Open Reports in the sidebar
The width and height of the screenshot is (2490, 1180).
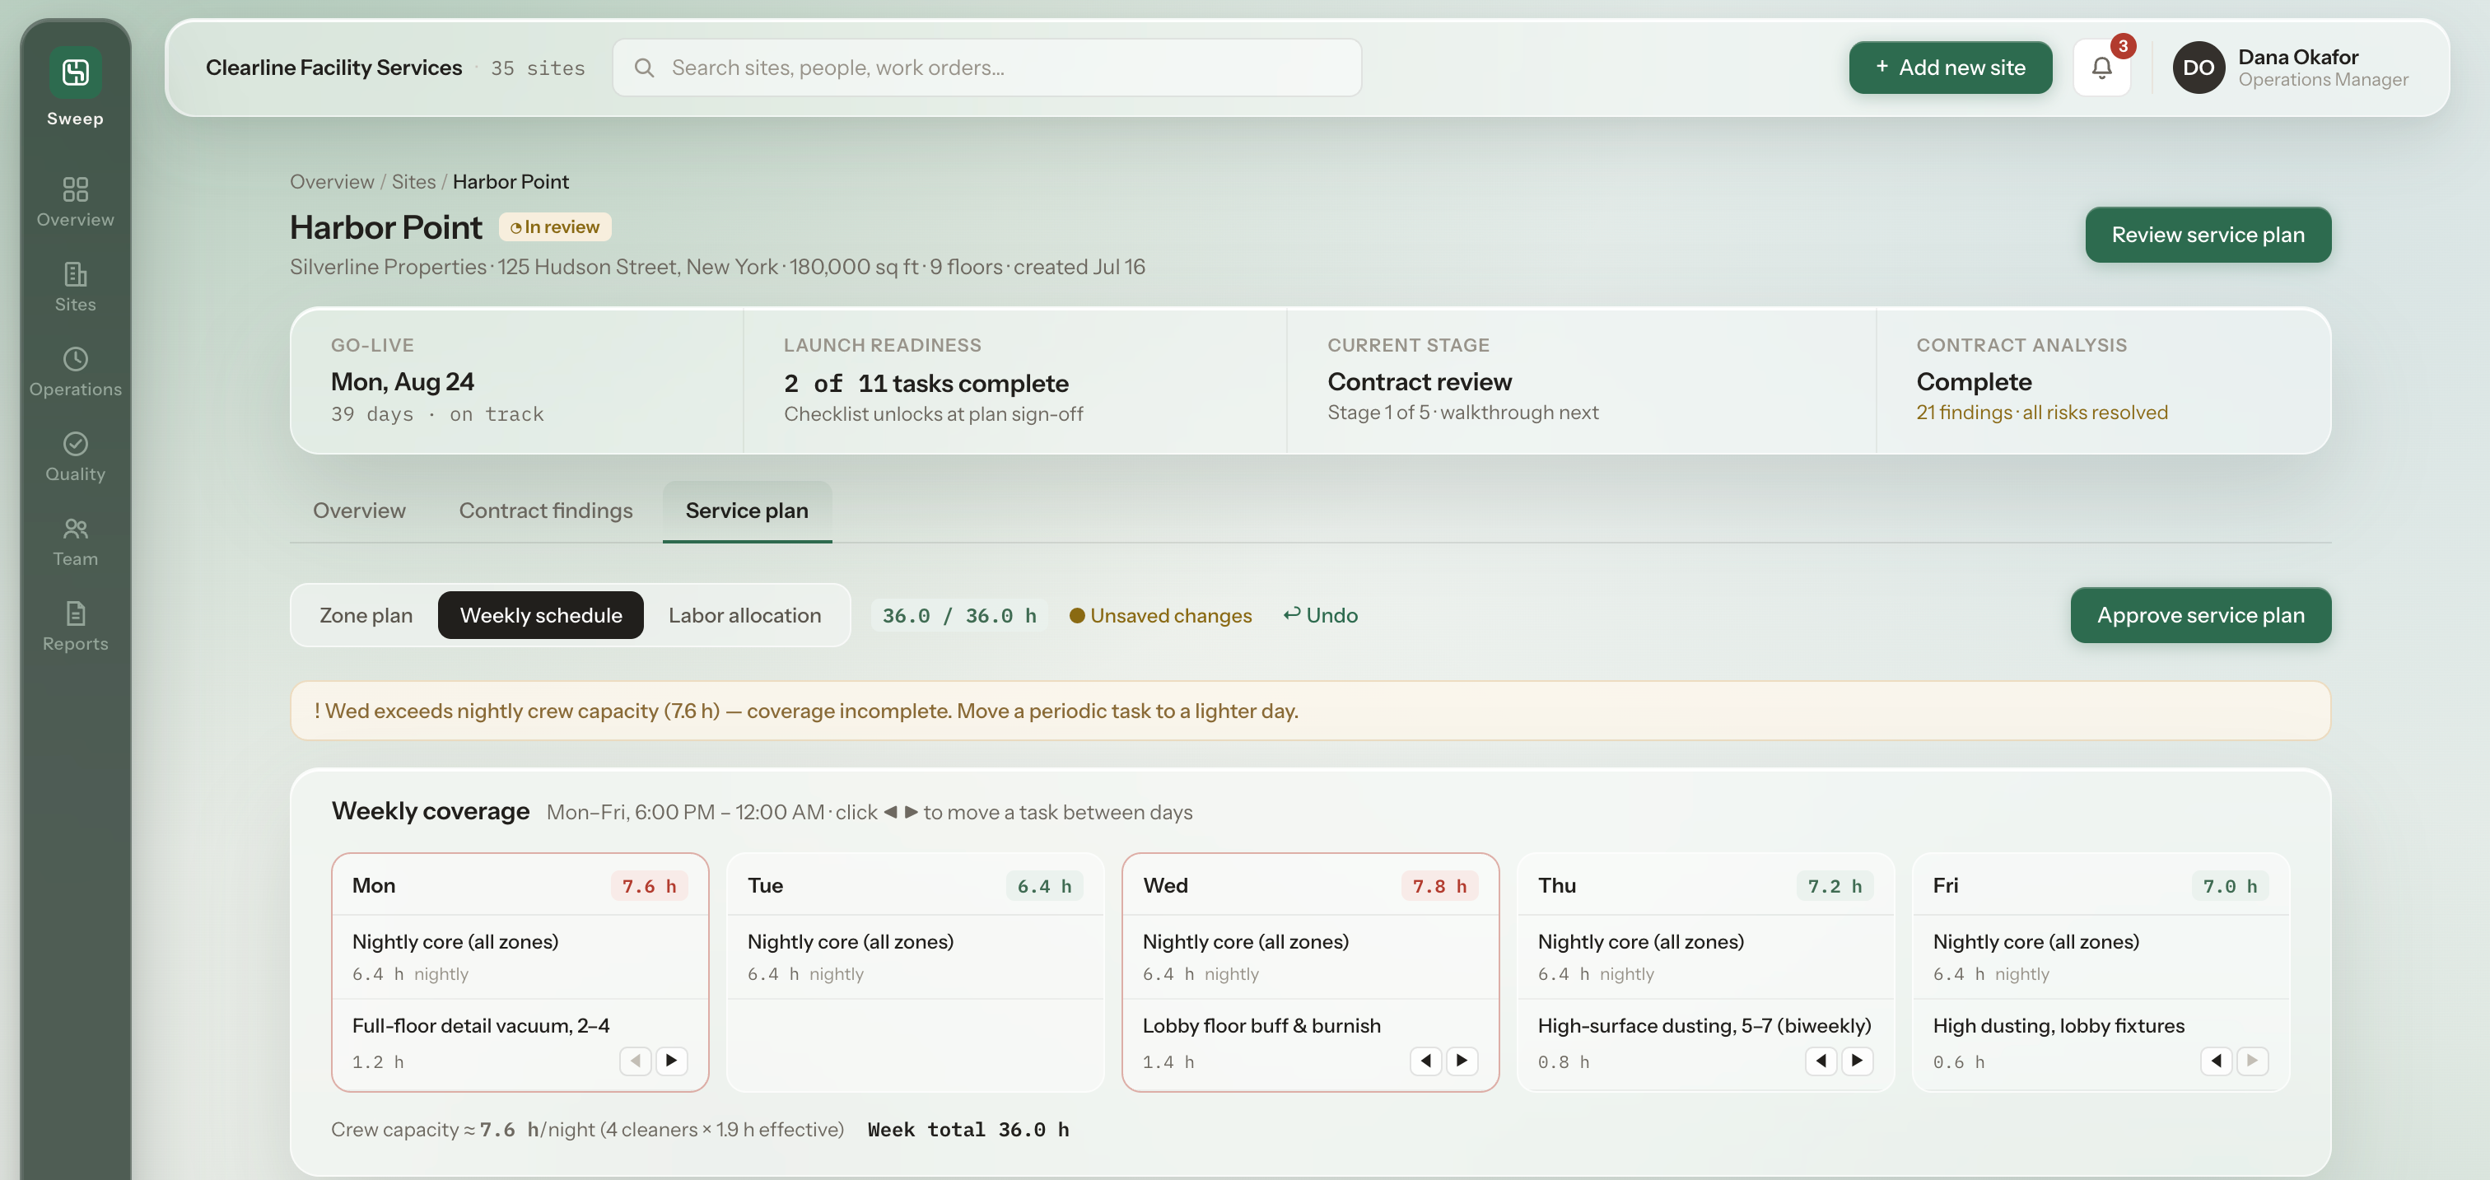tap(76, 627)
